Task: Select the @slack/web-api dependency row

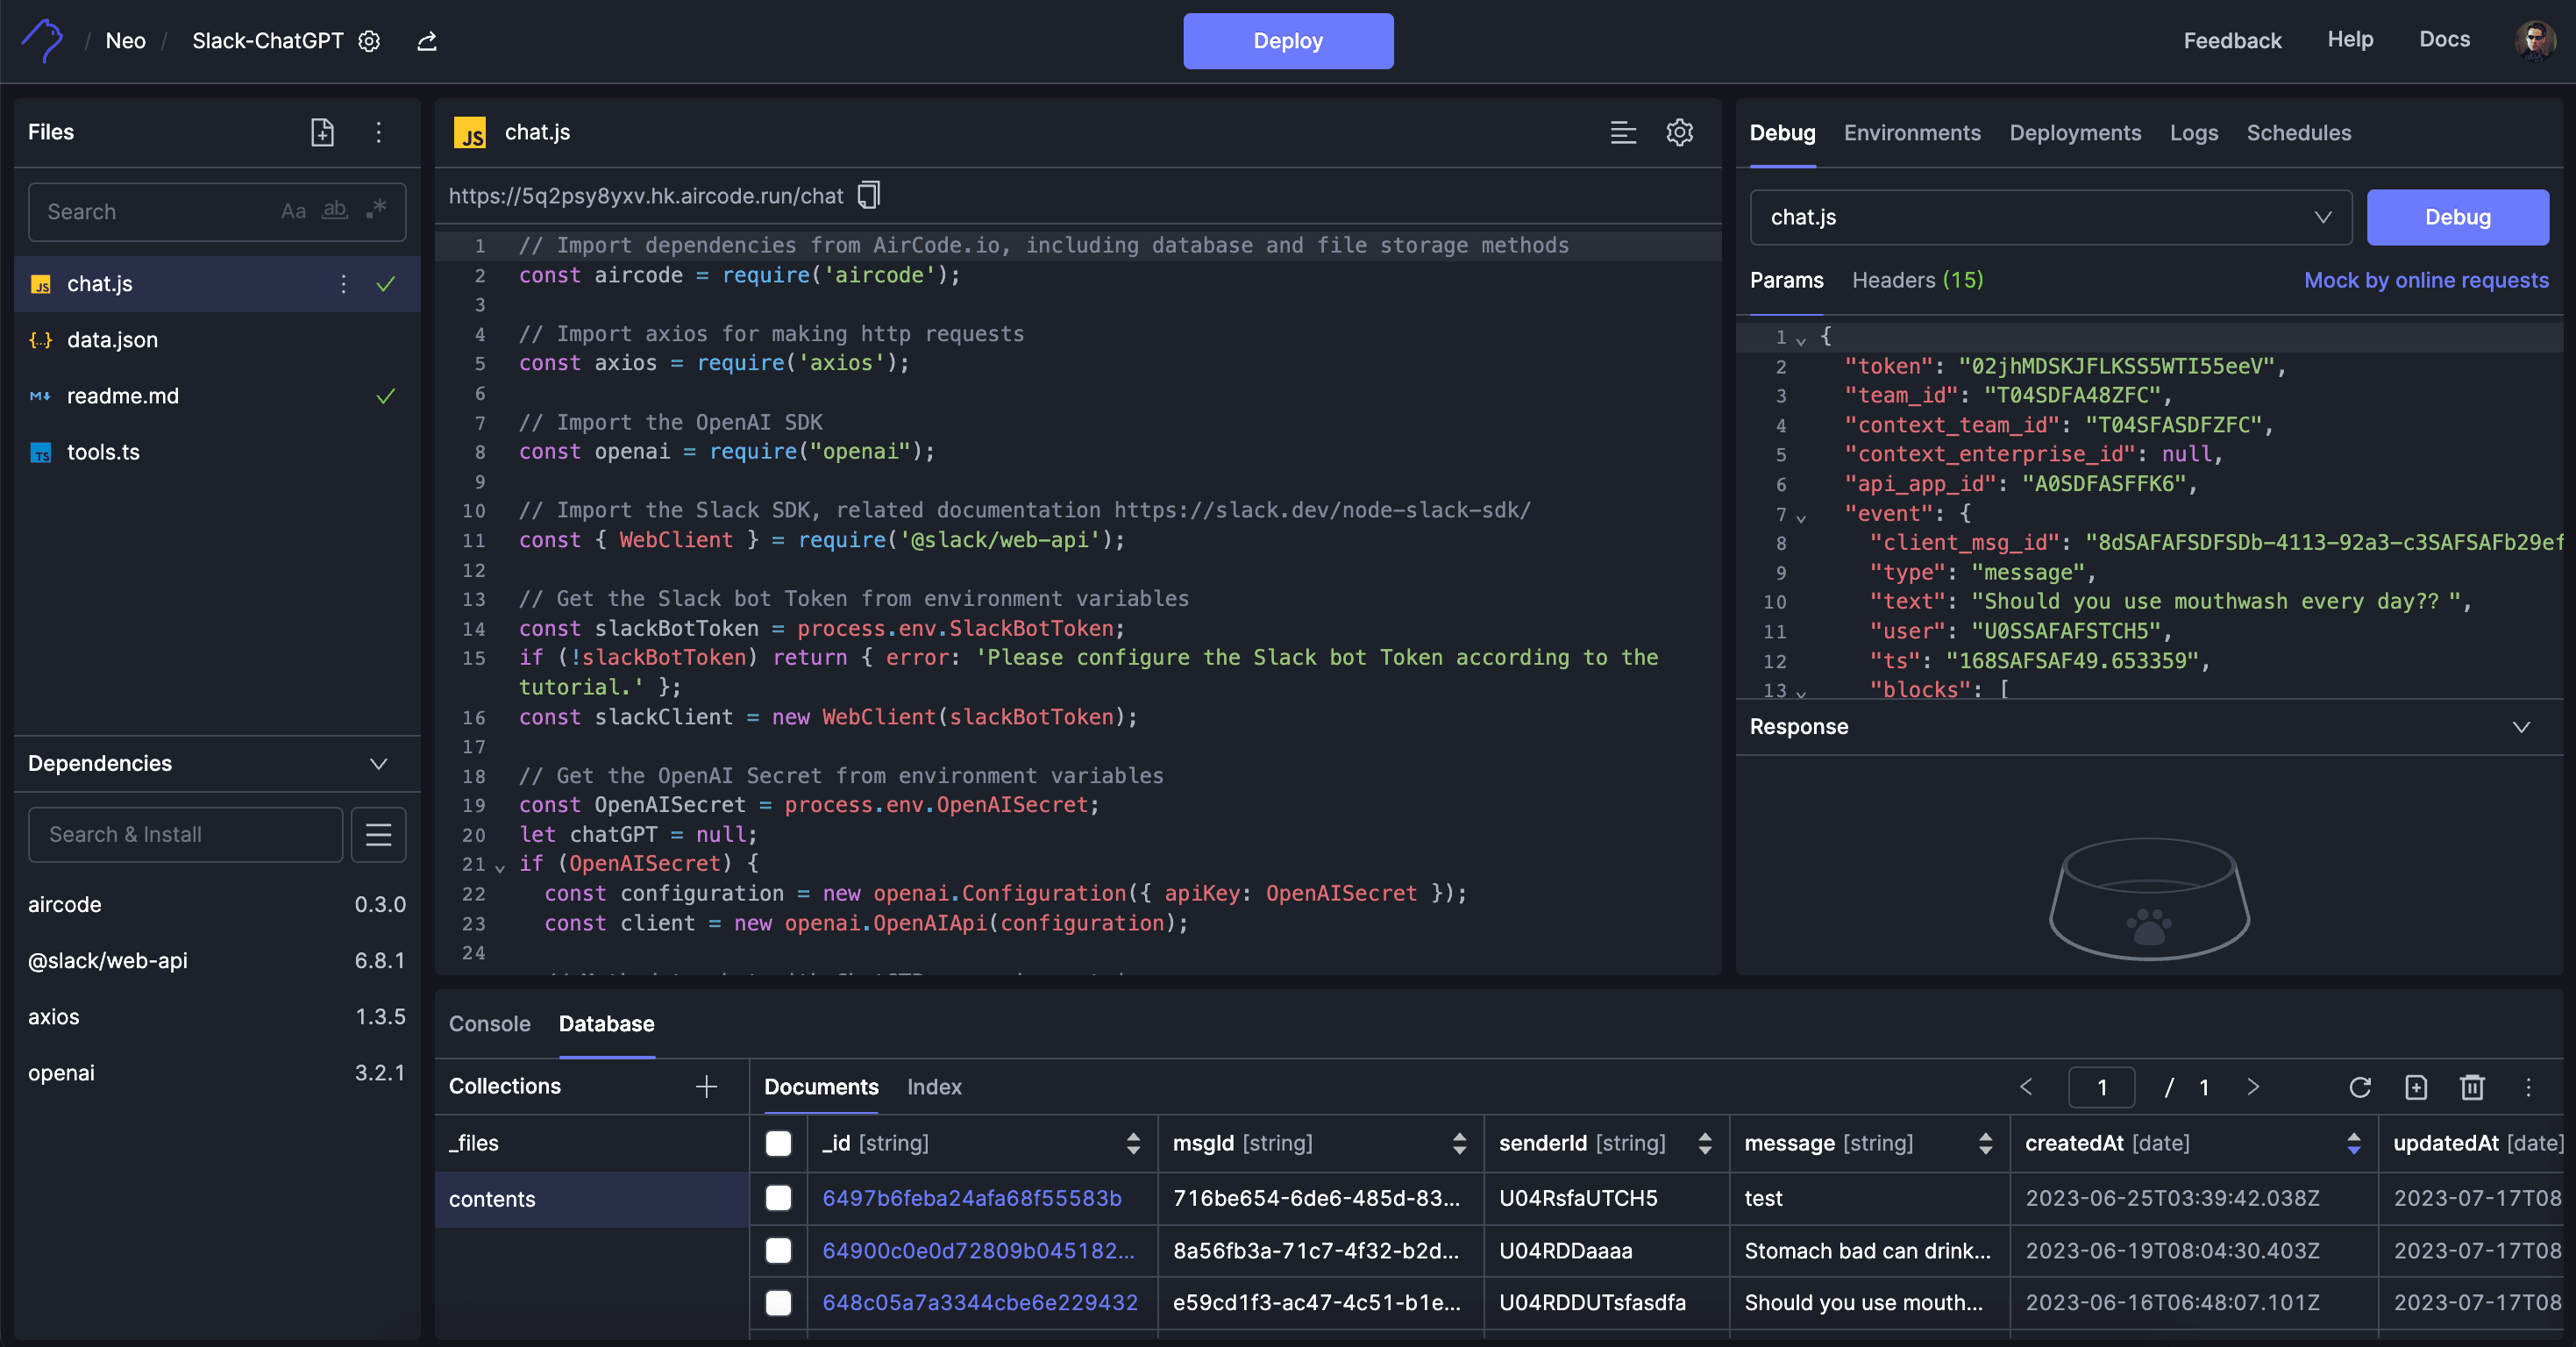Action: [x=217, y=960]
